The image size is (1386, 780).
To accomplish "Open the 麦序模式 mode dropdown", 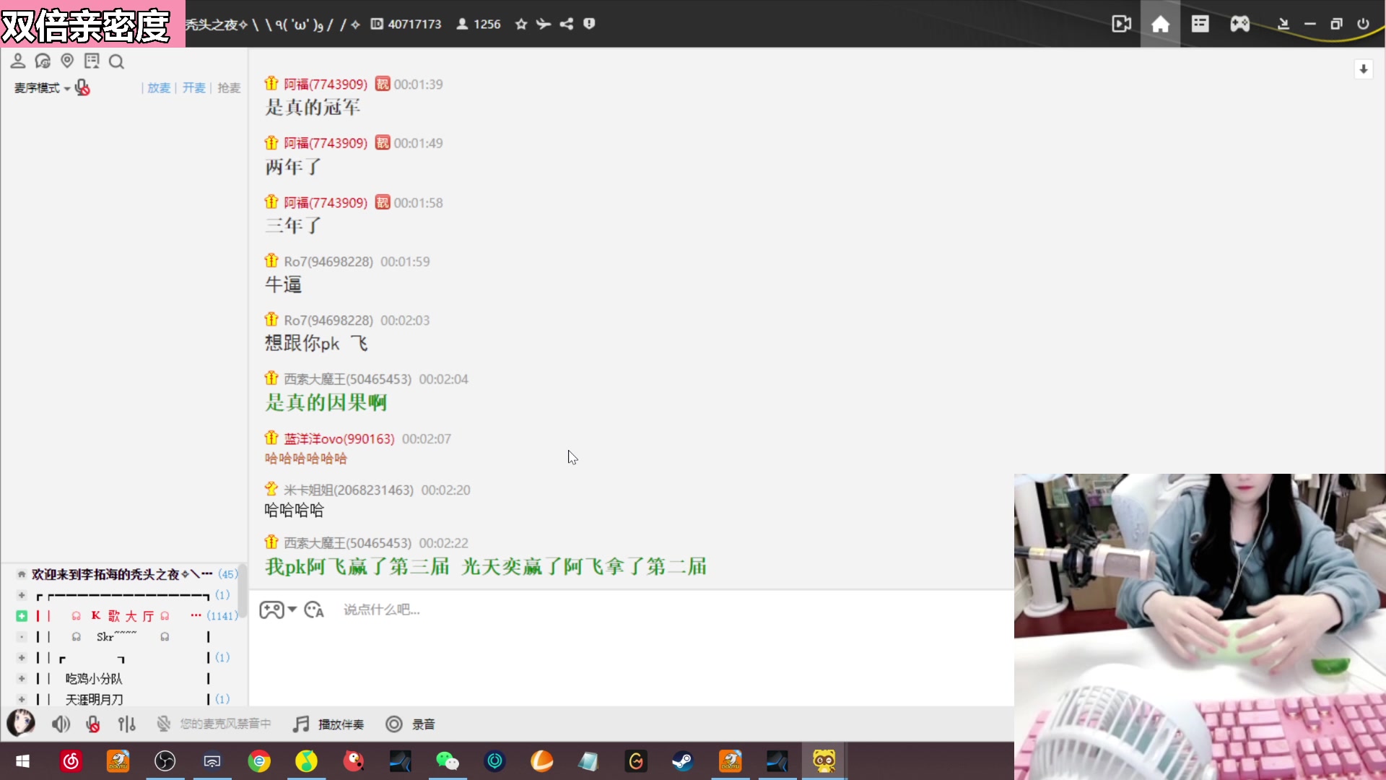I will point(42,88).
